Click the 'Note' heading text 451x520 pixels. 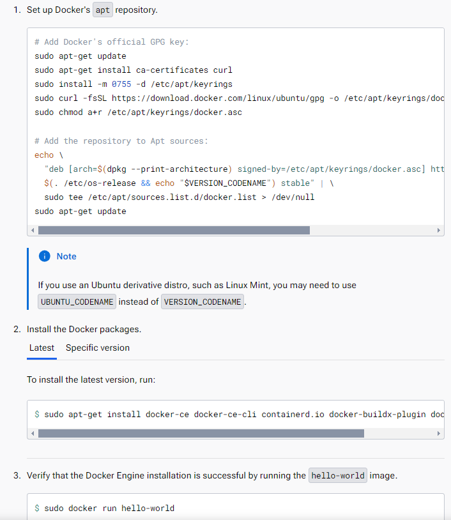pyautogui.click(x=66, y=256)
